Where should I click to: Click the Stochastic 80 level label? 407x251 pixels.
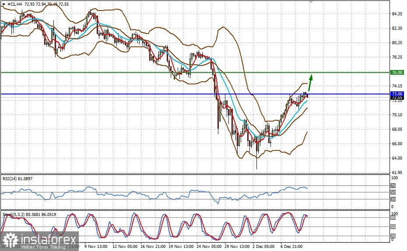(393, 218)
